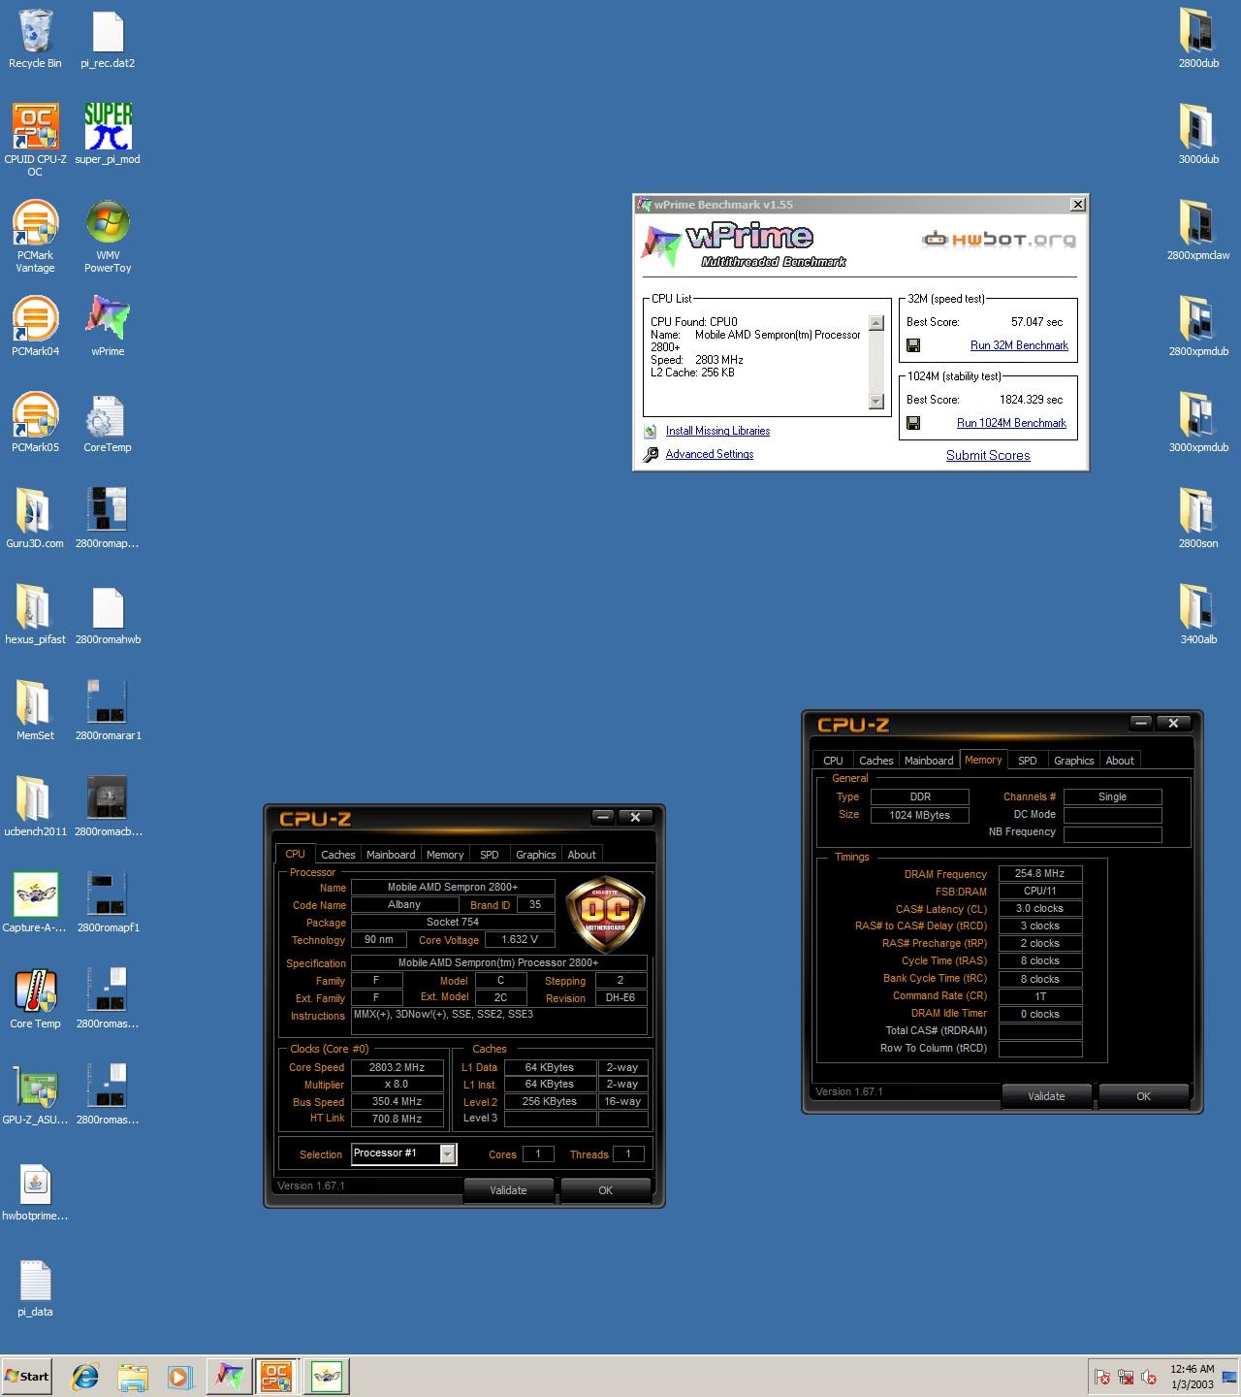This screenshot has width=1241, height=1397.
Task: Open PCMark Vantage shortcut
Action: pos(35,236)
